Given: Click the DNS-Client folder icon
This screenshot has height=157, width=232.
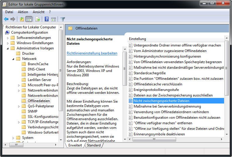Looking at the screenshot, I should (x=24, y=69).
